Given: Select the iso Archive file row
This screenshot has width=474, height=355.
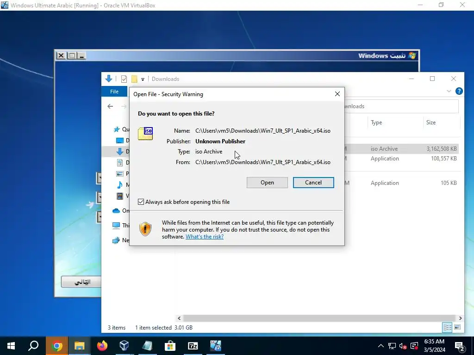Looking at the screenshot, I should click(401, 149).
